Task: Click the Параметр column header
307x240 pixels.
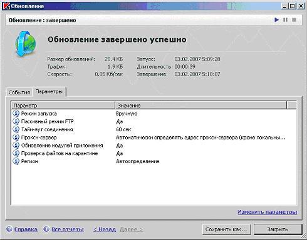Action: click(x=63, y=106)
